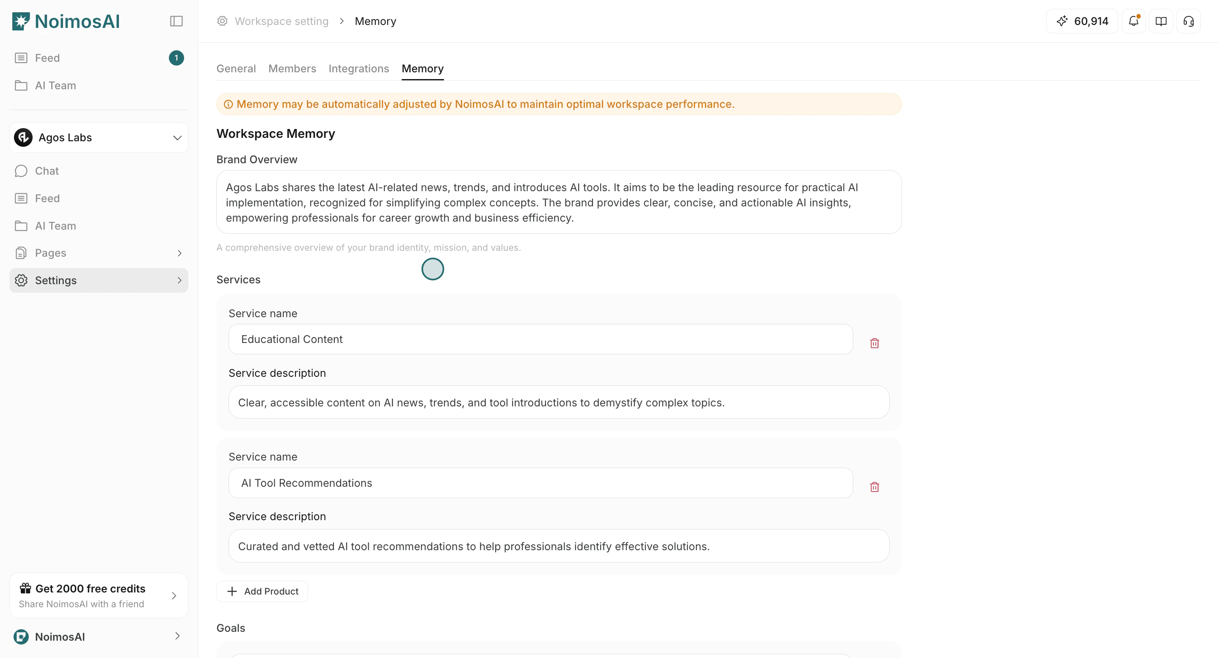This screenshot has height=658, width=1219.
Task: Open Chat from the sidebar
Action: coord(47,171)
